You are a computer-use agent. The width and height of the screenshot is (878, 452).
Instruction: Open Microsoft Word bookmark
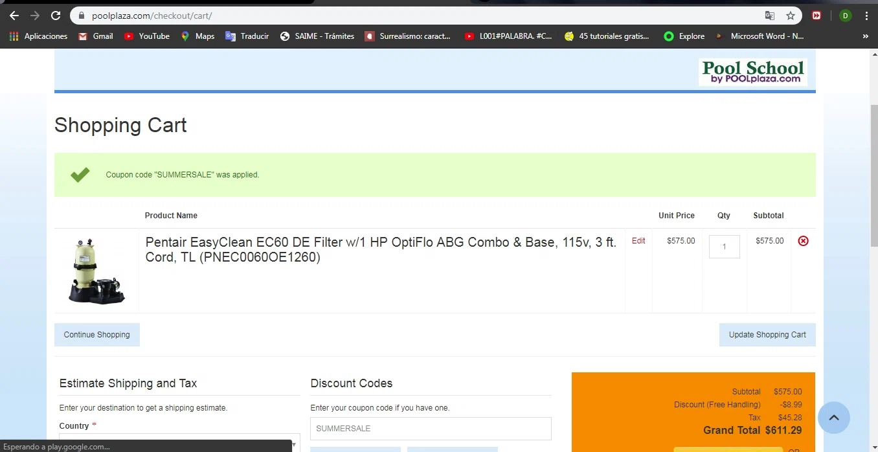click(760, 36)
